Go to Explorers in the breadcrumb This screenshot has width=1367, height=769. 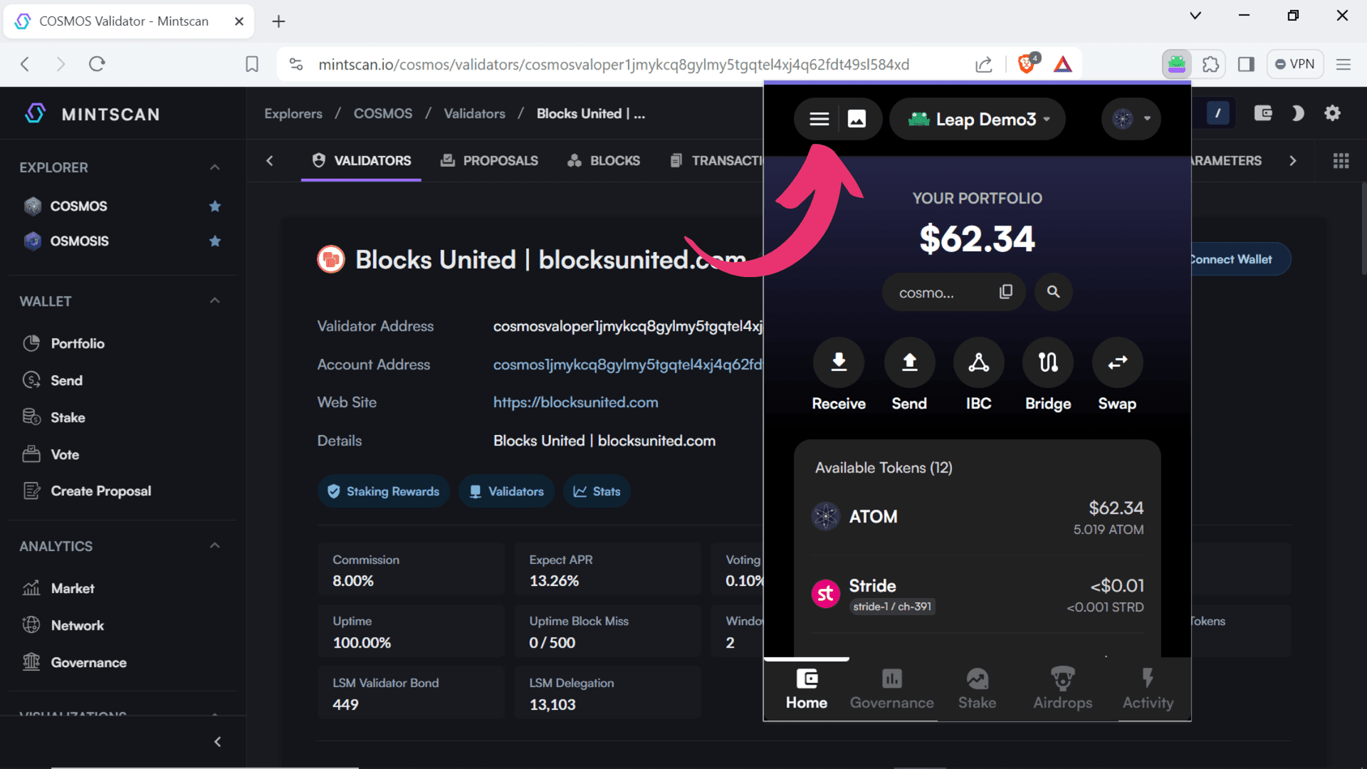click(293, 113)
